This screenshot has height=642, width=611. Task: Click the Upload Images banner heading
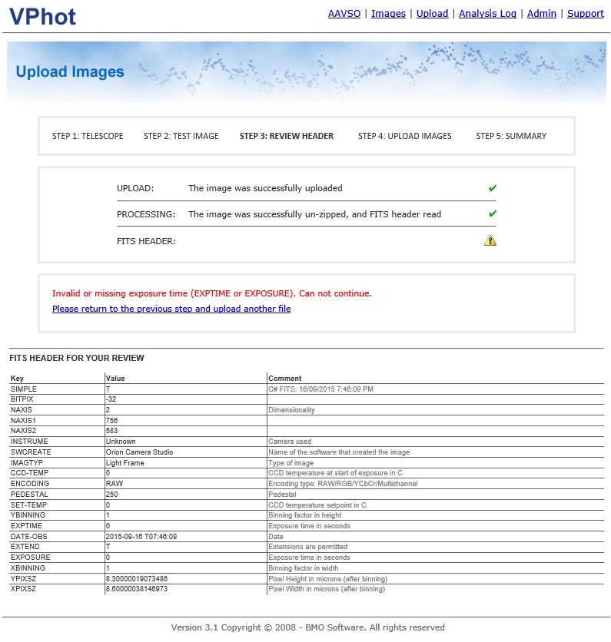pyautogui.click(x=70, y=72)
